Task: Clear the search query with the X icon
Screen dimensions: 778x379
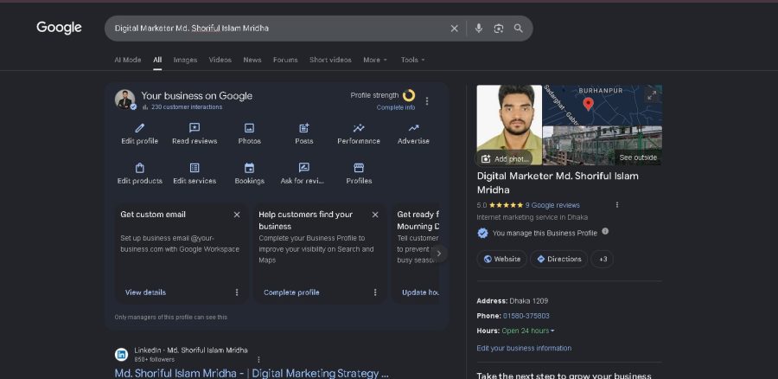Action: point(454,29)
